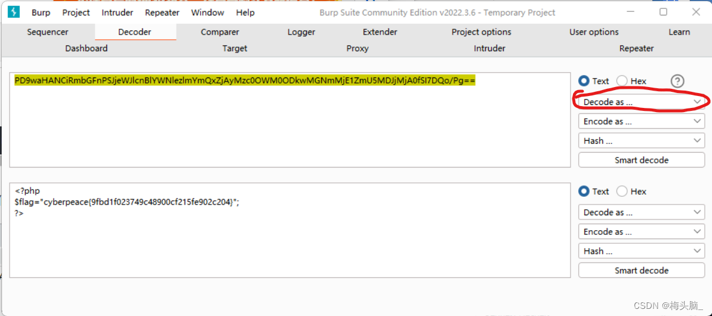Switch to the Dashboard tab
The image size is (712, 316).
(x=87, y=48)
